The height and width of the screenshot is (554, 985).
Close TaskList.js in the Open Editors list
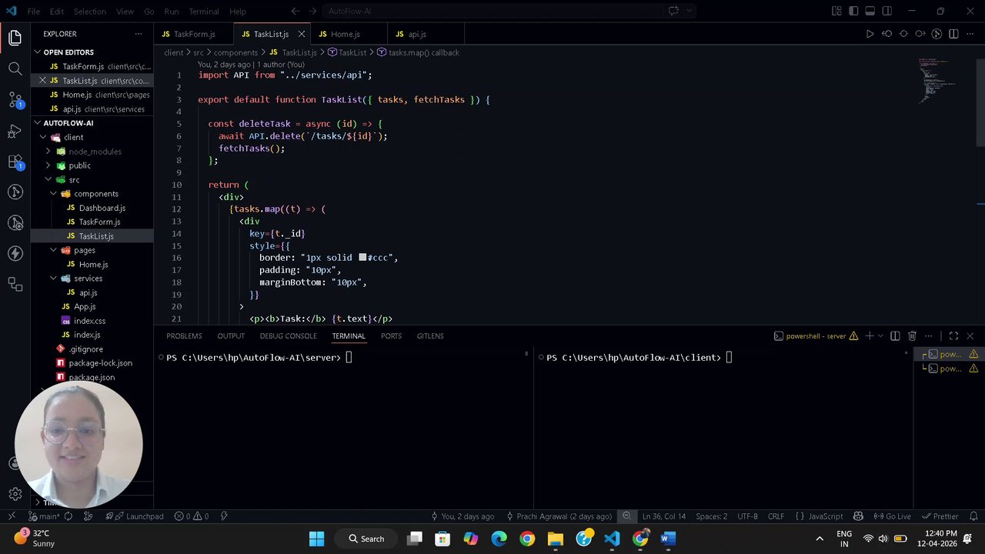point(42,81)
